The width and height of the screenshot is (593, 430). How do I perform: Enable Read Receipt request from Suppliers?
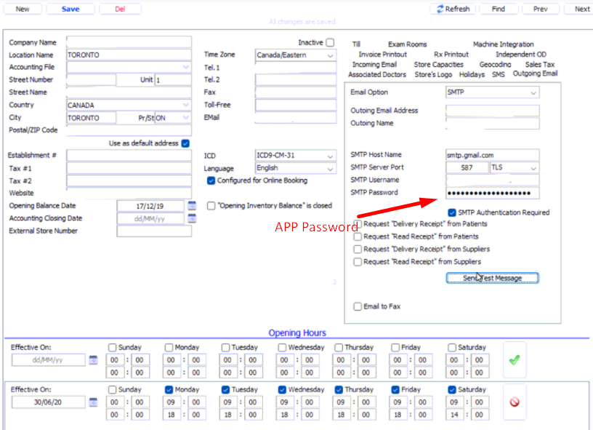point(358,261)
